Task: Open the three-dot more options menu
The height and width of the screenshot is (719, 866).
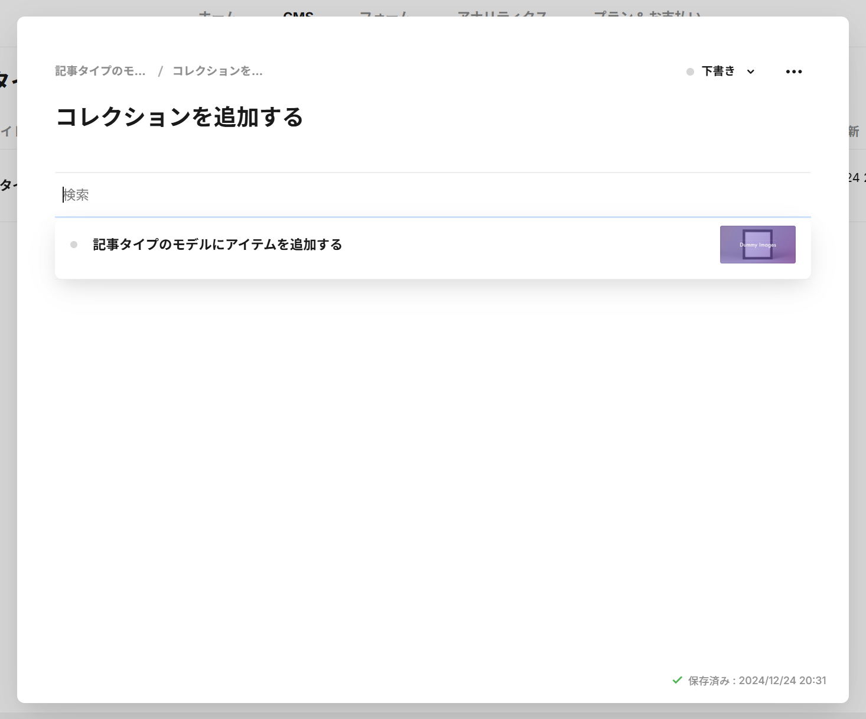Action: pyautogui.click(x=794, y=71)
